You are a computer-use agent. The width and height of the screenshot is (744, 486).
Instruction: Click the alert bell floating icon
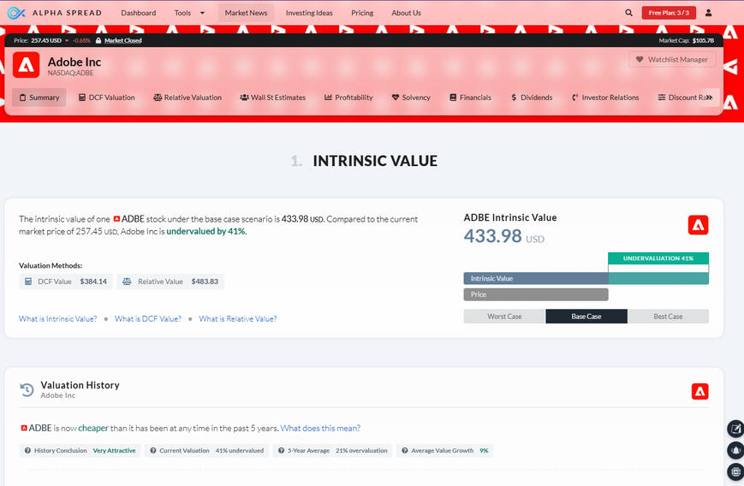coord(736,450)
